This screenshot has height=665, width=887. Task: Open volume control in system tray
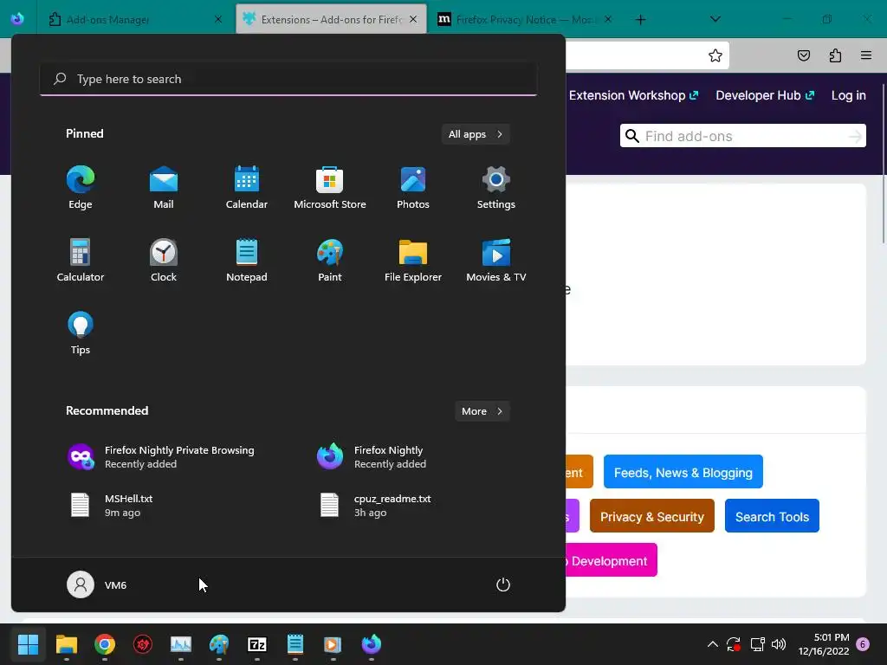pyautogui.click(x=779, y=644)
